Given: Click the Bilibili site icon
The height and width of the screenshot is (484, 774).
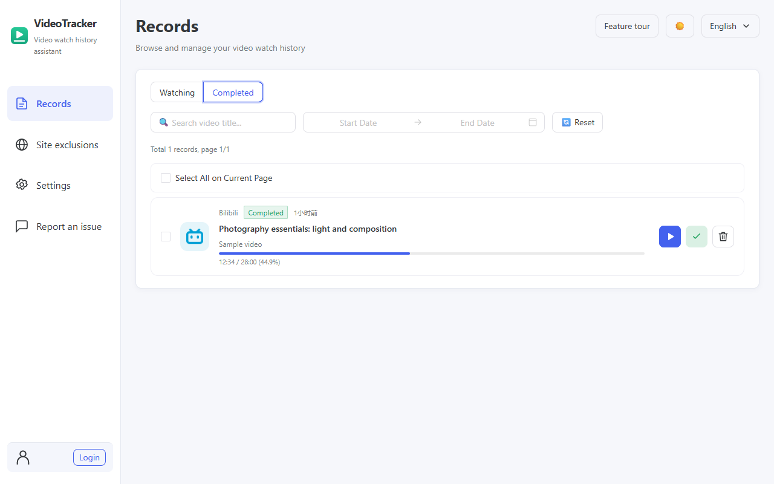Looking at the screenshot, I should point(195,237).
